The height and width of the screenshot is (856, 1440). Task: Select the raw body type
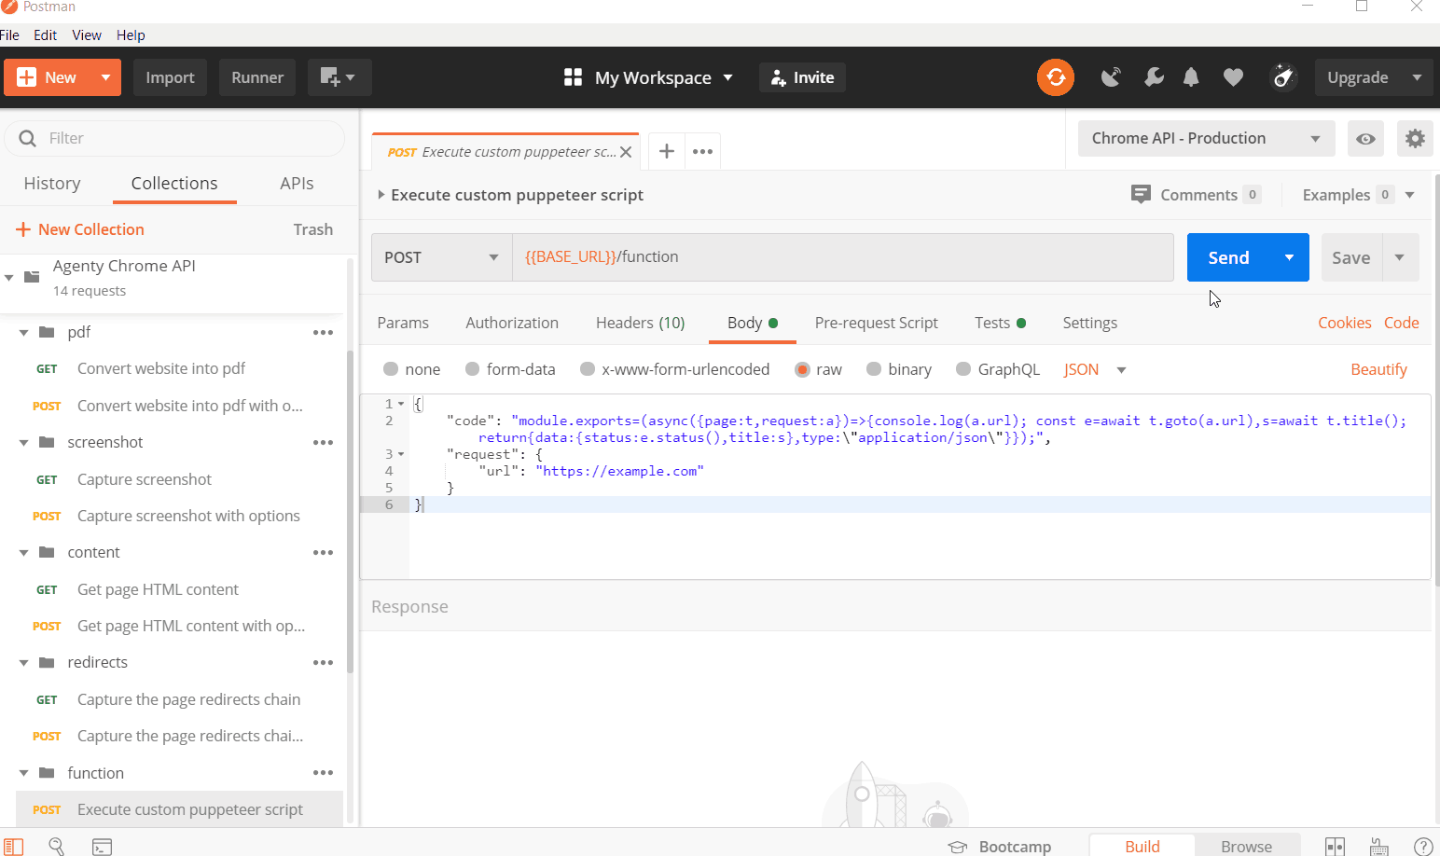(802, 369)
